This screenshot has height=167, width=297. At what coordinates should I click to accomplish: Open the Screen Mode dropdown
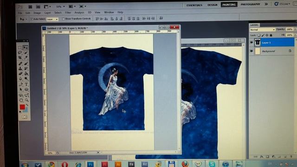pyautogui.click(x=83, y=6)
